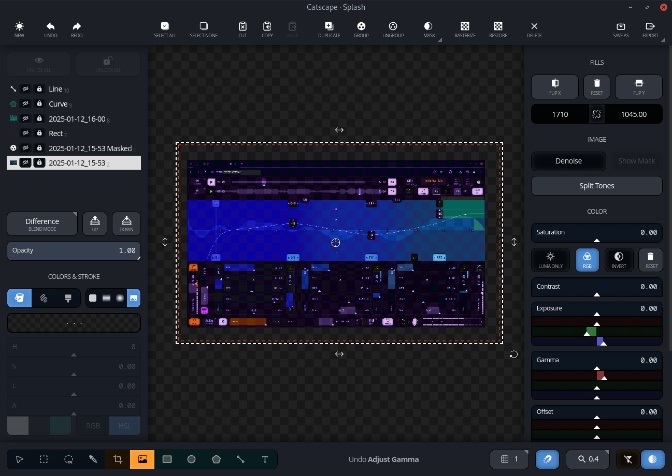Image resolution: width=672 pixels, height=476 pixels.
Task: Click the Undo arrow icon
Action: 51,26
